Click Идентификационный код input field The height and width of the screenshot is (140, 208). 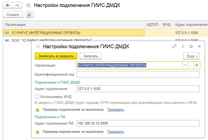pyautogui.click(x=138, y=74)
